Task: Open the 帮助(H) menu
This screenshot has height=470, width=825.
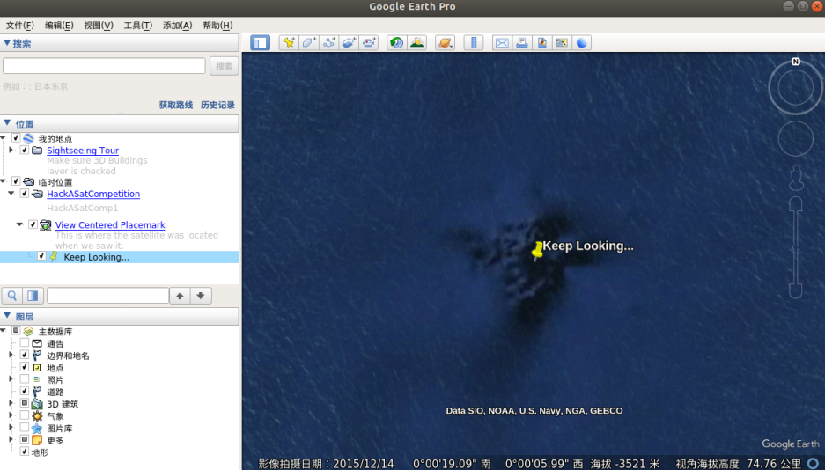Action: [x=217, y=26]
